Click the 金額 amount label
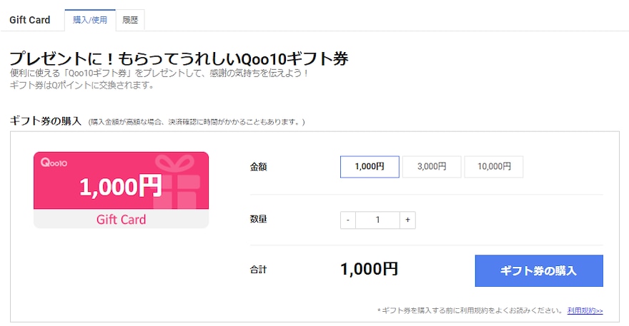629x326 pixels. point(258,167)
